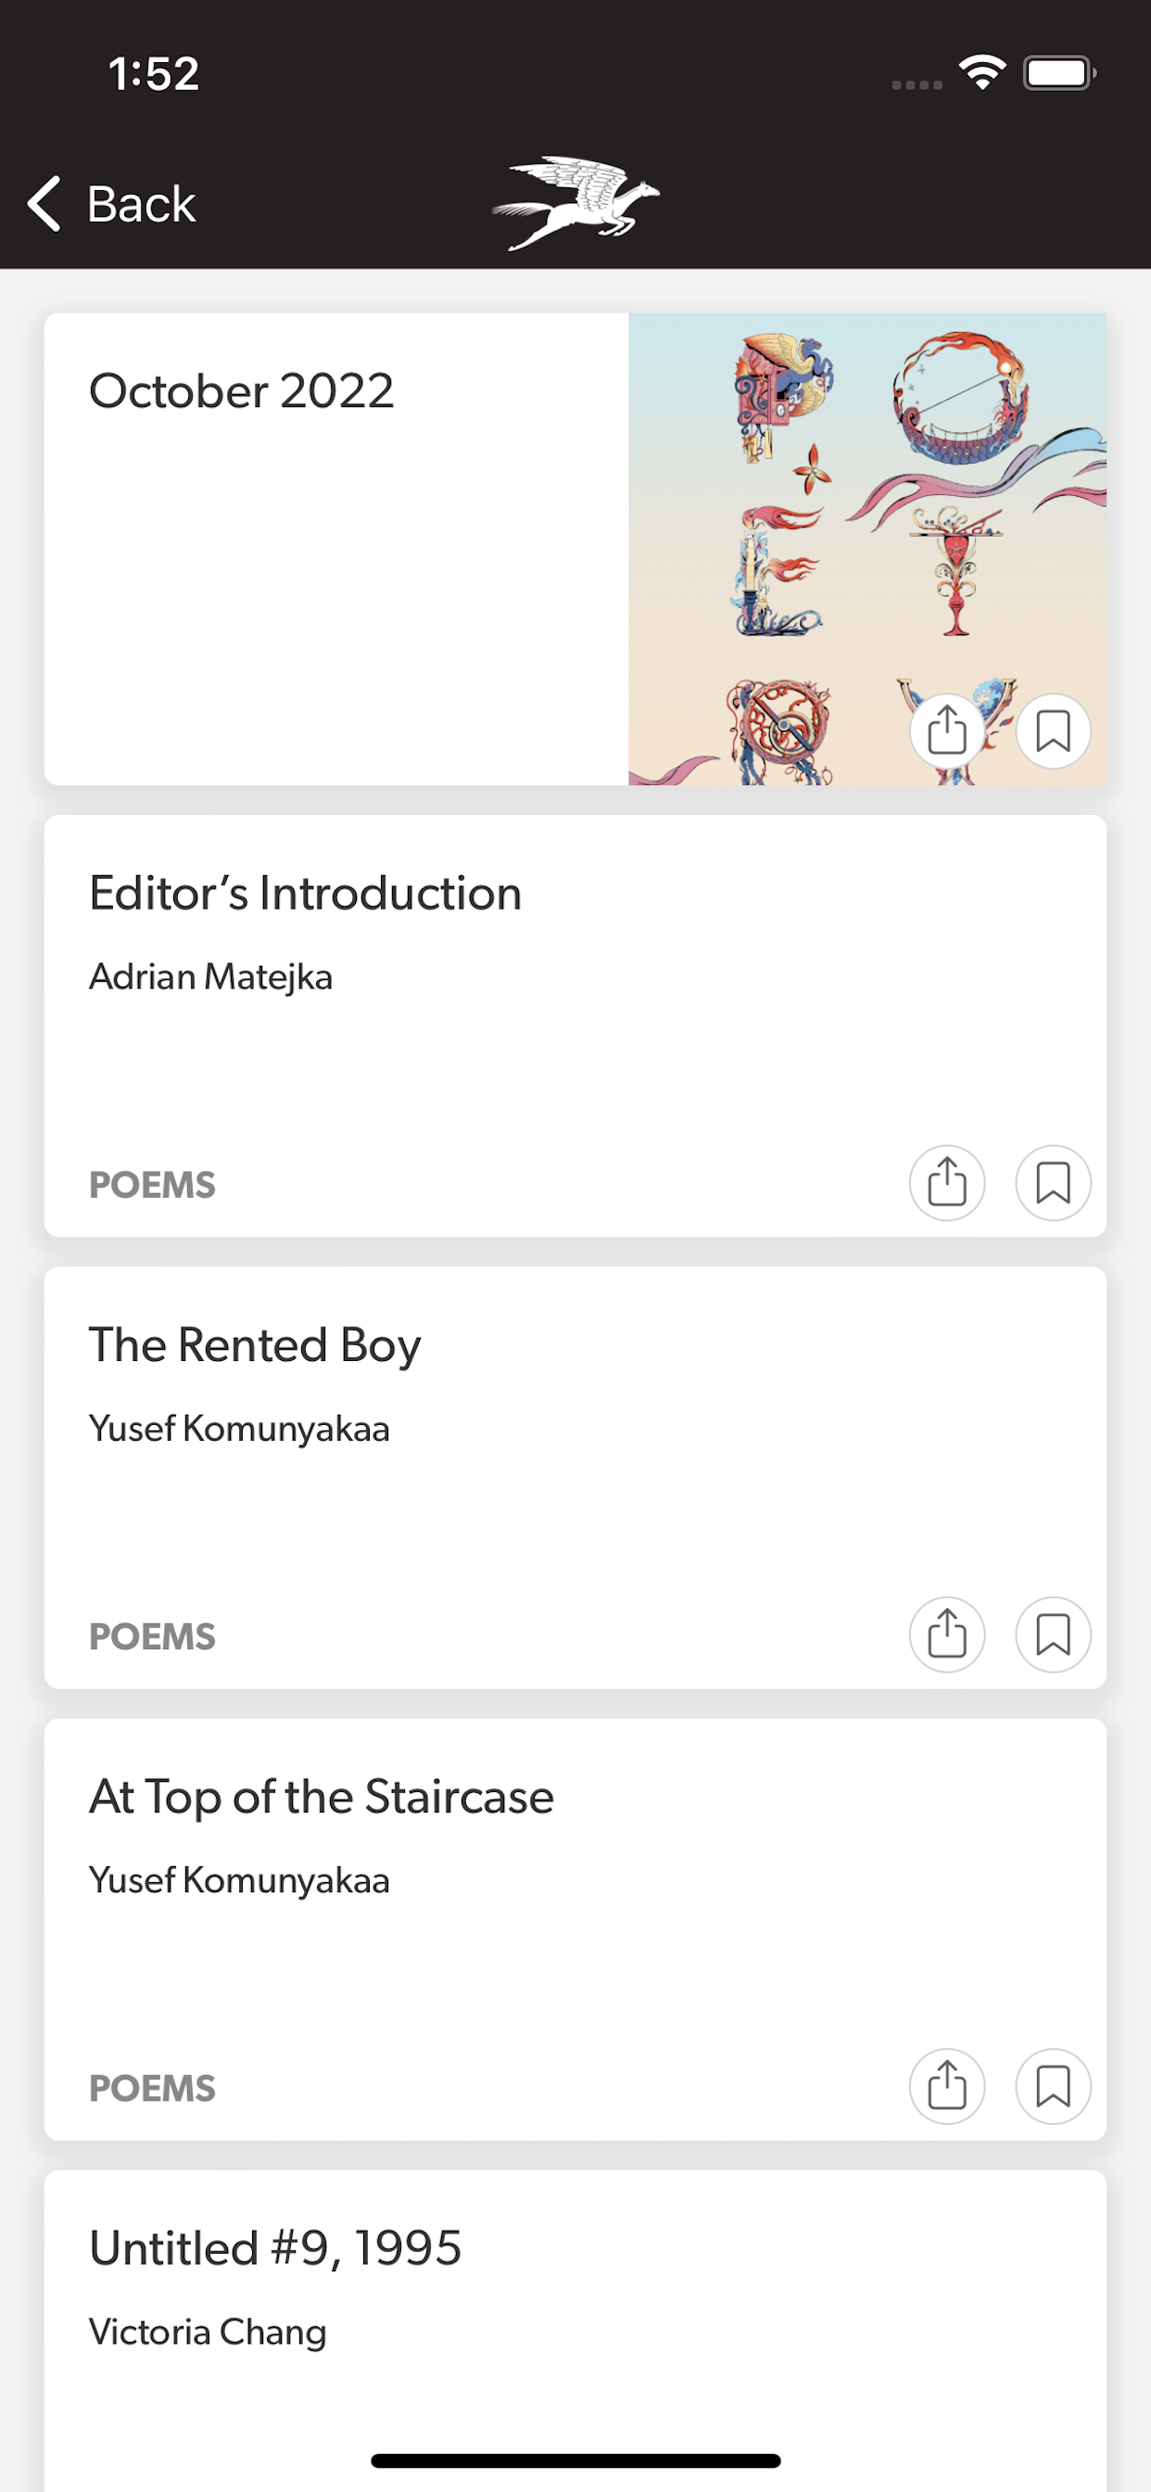
Task: Toggle bookmark on Editor's Introduction
Action: pyautogui.click(x=1053, y=1182)
